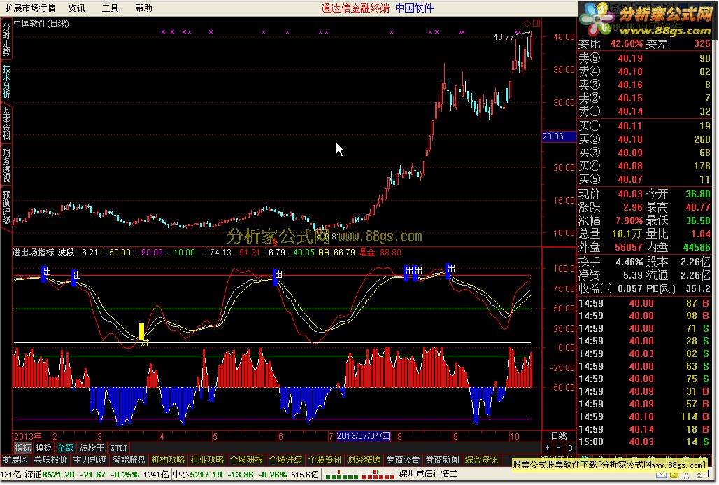Open the 基本资料 side tab
Image resolution: width=719 pixels, height=485 pixels.
(x=6, y=123)
